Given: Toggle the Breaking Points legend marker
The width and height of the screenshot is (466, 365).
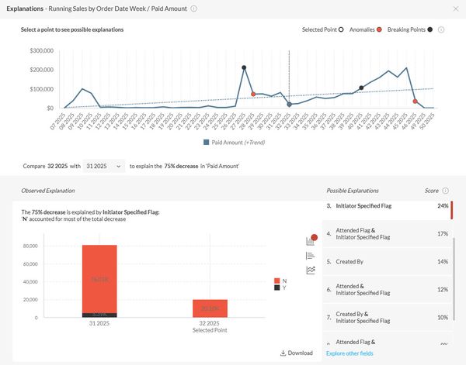Looking at the screenshot, I should [429, 29].
